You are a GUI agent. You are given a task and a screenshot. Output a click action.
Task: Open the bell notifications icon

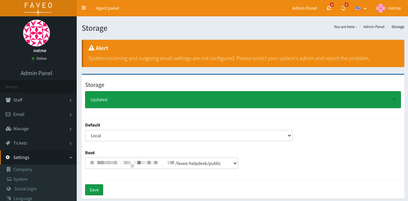[343, 8]
